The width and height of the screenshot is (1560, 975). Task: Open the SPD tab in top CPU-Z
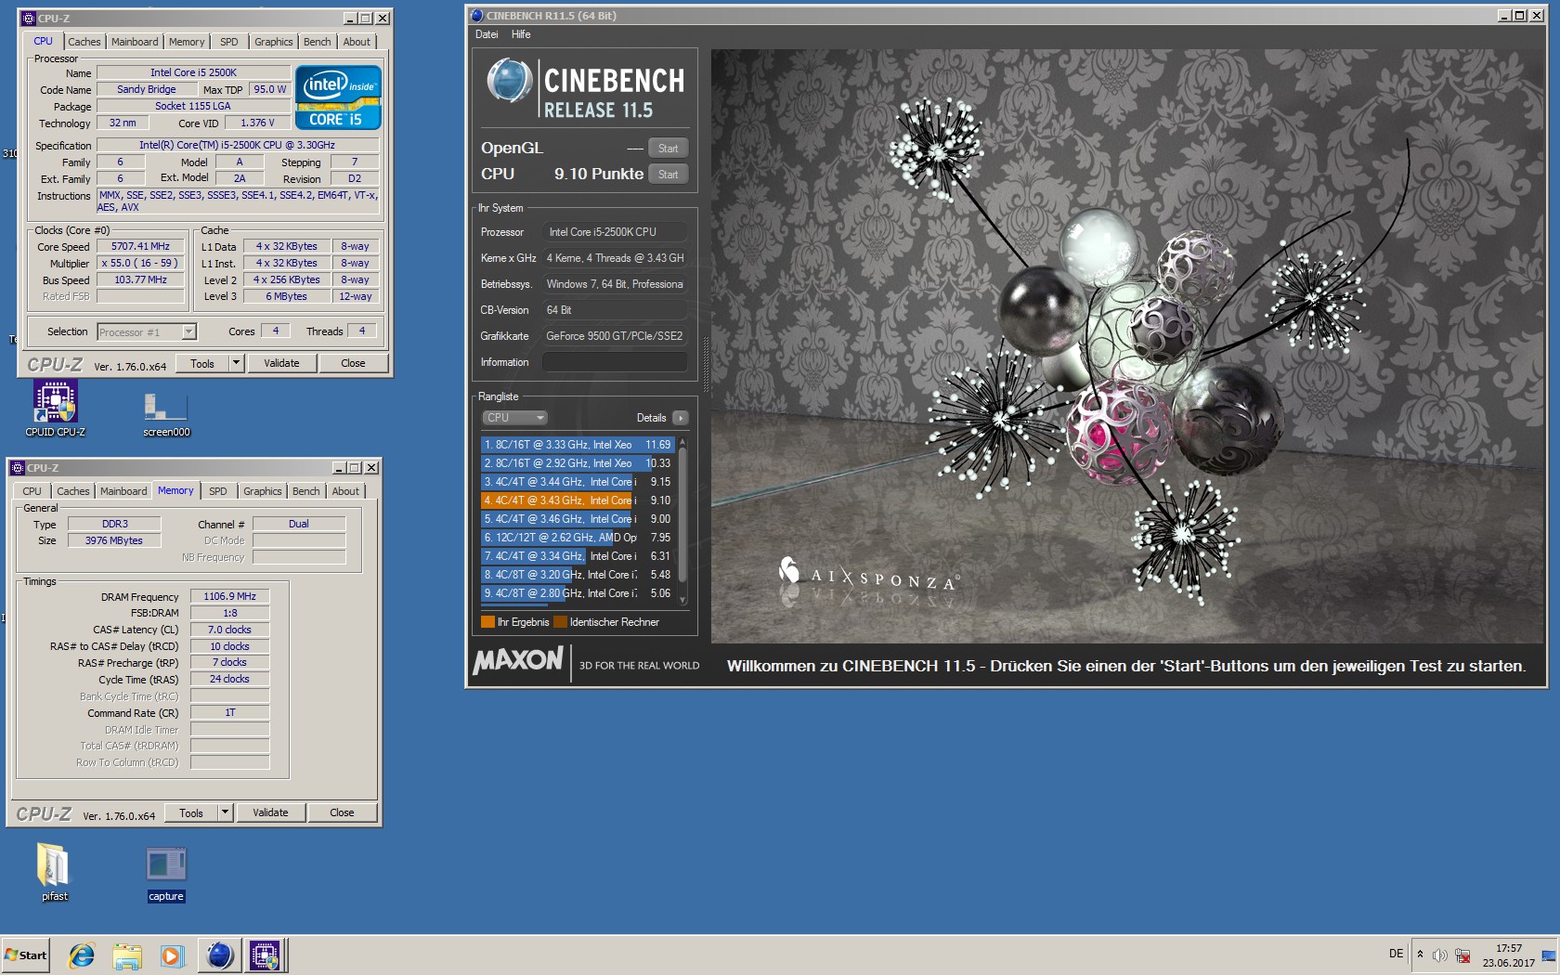pyautogui.click(x=229, y=42)
